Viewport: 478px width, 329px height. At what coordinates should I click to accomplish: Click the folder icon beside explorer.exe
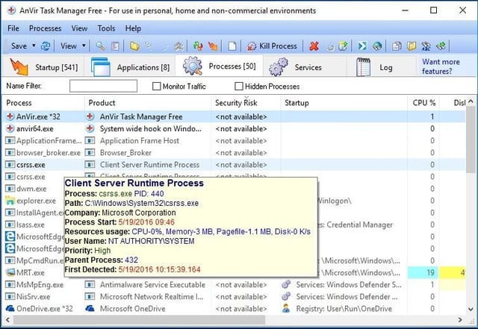10,201
